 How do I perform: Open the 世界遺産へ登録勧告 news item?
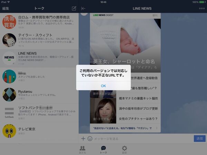[x=144, y=78]
